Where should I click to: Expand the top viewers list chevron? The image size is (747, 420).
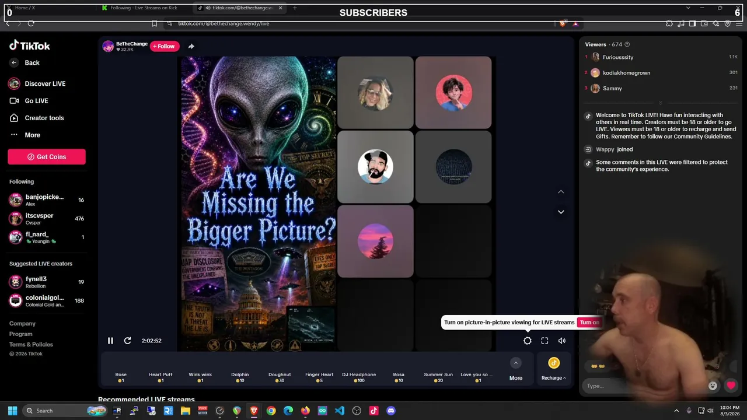pyautogui.click(x=661, y=103)
